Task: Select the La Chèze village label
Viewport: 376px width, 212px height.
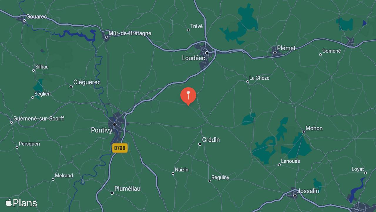Action: click(x=259, y=78)
